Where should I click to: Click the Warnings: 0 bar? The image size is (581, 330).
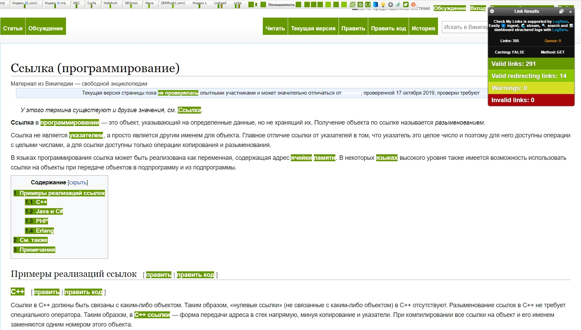pos(531,88)
